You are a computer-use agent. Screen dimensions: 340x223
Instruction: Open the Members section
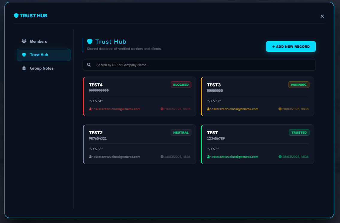pyautogui.click(x=38, y=41)
